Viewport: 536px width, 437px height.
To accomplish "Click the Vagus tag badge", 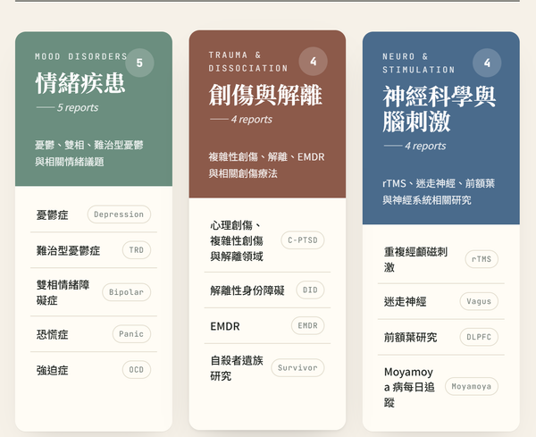I will pyautogui.click(x=479, y=301).
